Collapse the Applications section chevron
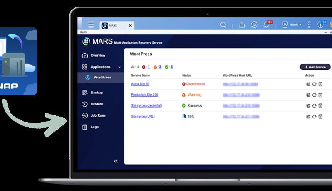 [x=119, y=67]
